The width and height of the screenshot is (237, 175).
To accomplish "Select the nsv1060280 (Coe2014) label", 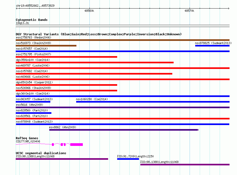I will (x=92, y=99).
